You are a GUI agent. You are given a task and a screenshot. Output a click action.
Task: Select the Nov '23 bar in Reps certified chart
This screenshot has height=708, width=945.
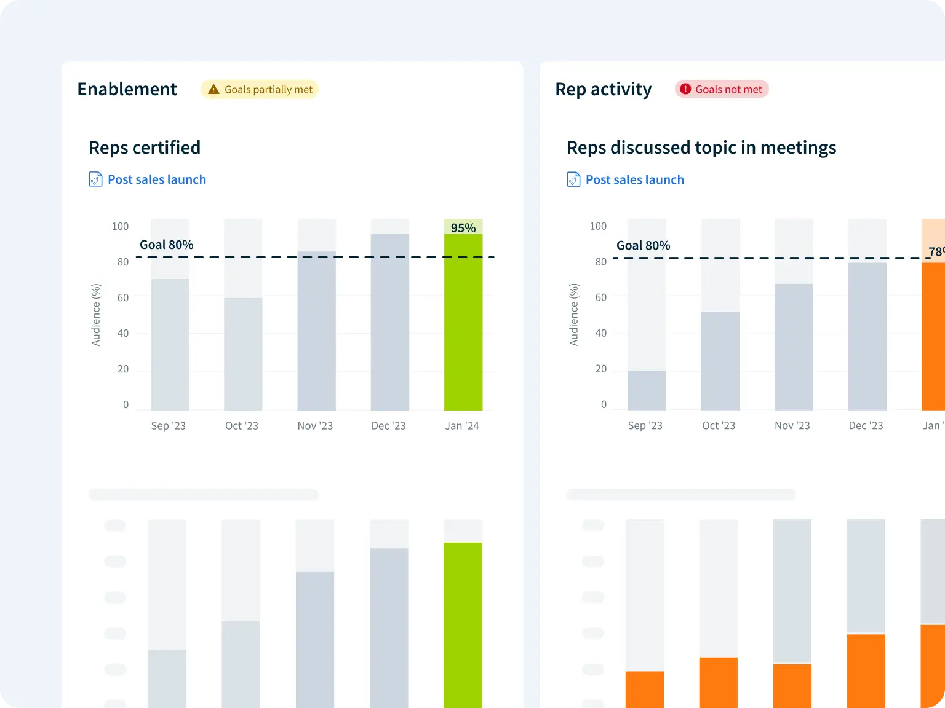click(x=317, y=332)
